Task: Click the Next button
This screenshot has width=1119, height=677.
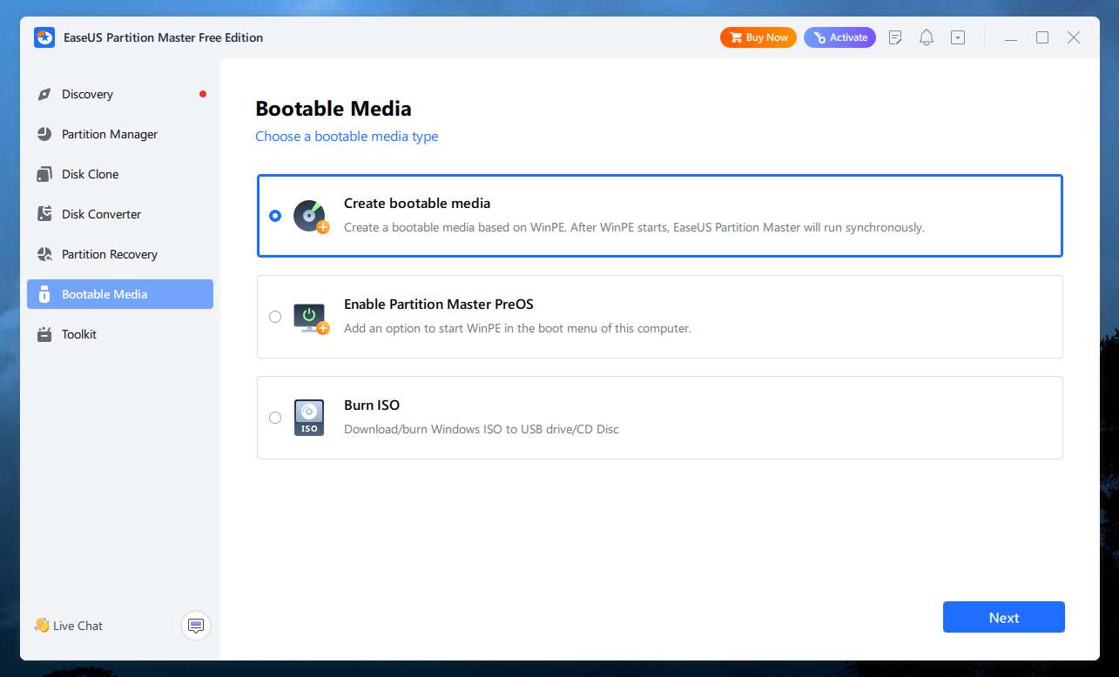Action: click(x=1003, y=617)
